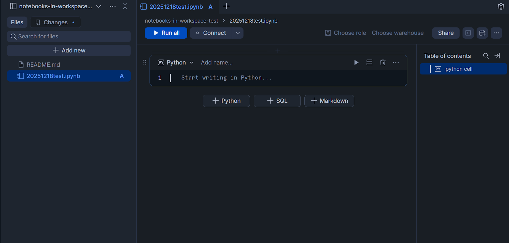Add a new SQL cell
509x243 pixels.
tap(277, 101)
